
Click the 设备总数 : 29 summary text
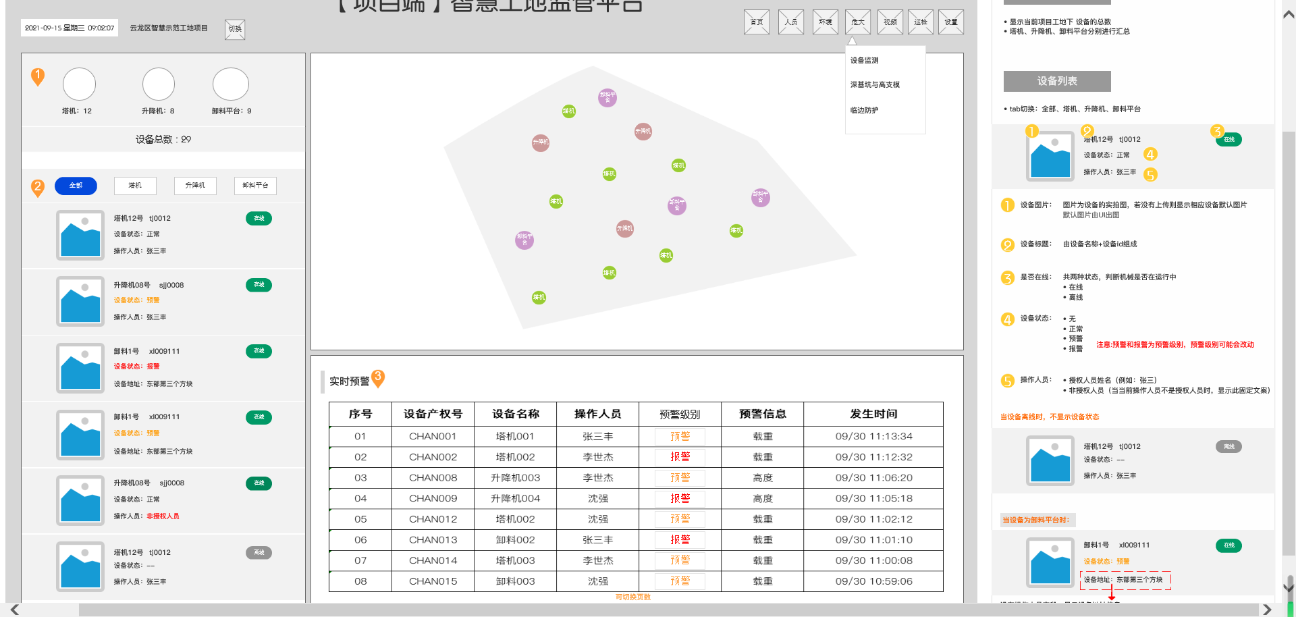coord(163,139)
